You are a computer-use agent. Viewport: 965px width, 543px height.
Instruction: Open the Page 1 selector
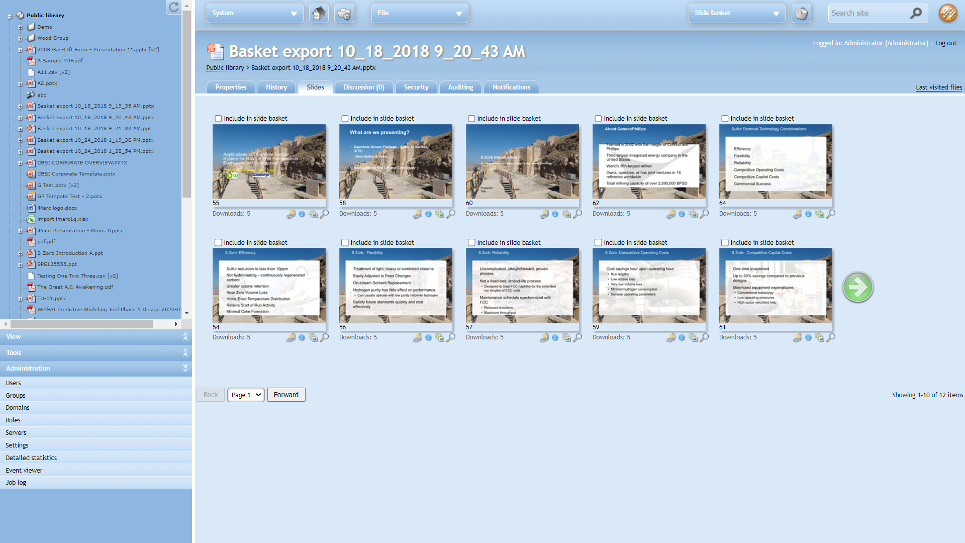click(246, 395)
